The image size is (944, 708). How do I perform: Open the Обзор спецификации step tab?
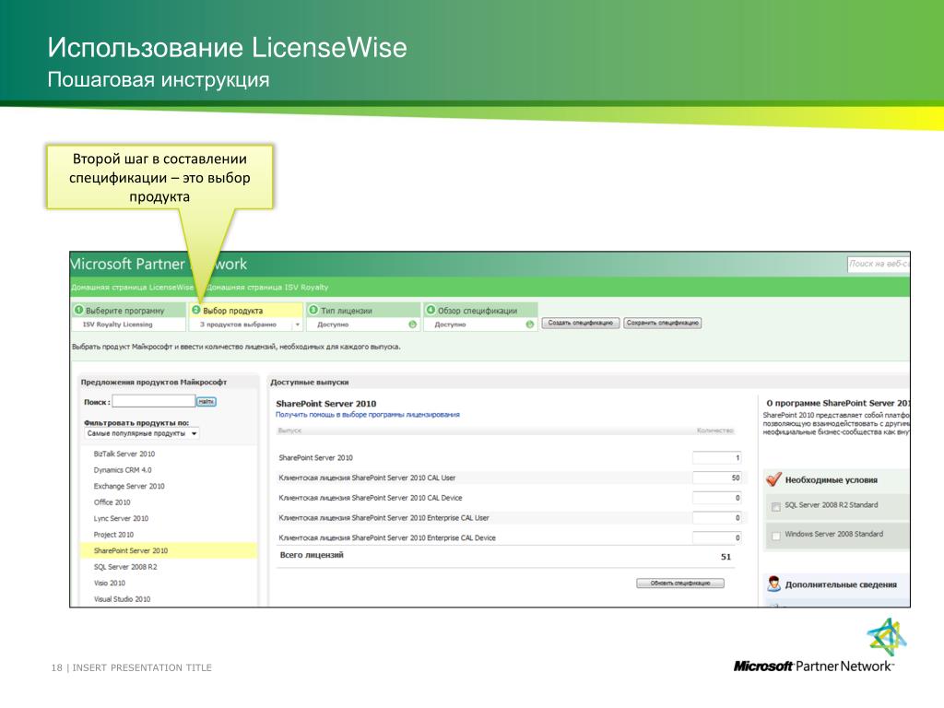(x=479, y=311)
